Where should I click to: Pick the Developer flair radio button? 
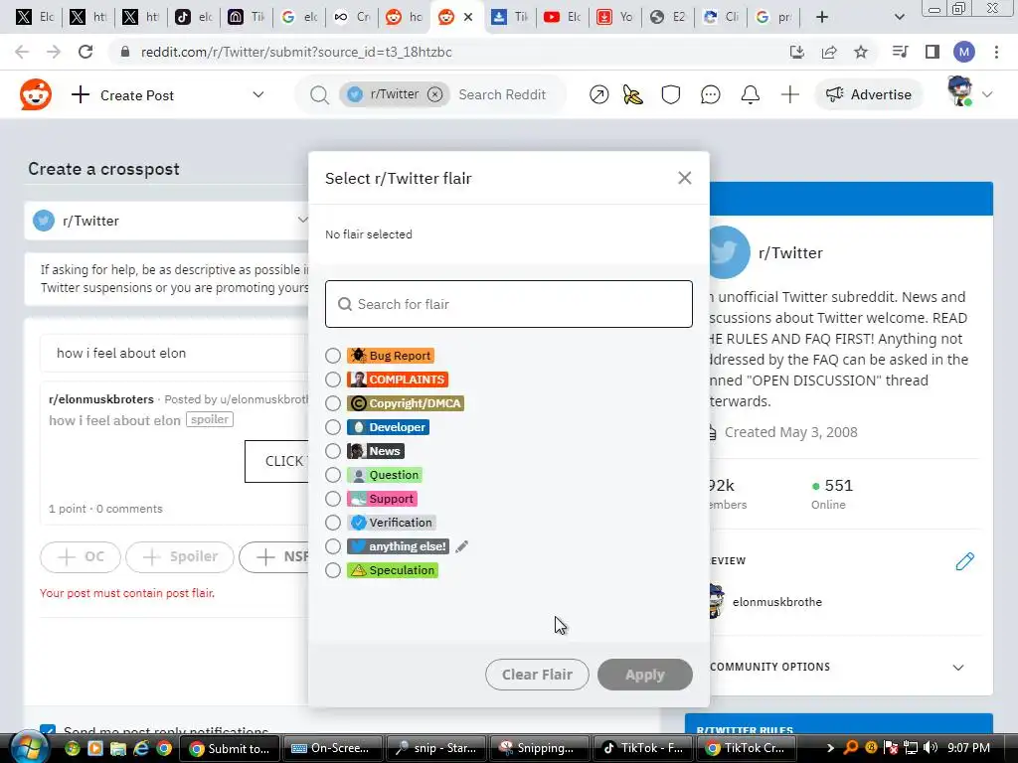click(x=332, y=427)
